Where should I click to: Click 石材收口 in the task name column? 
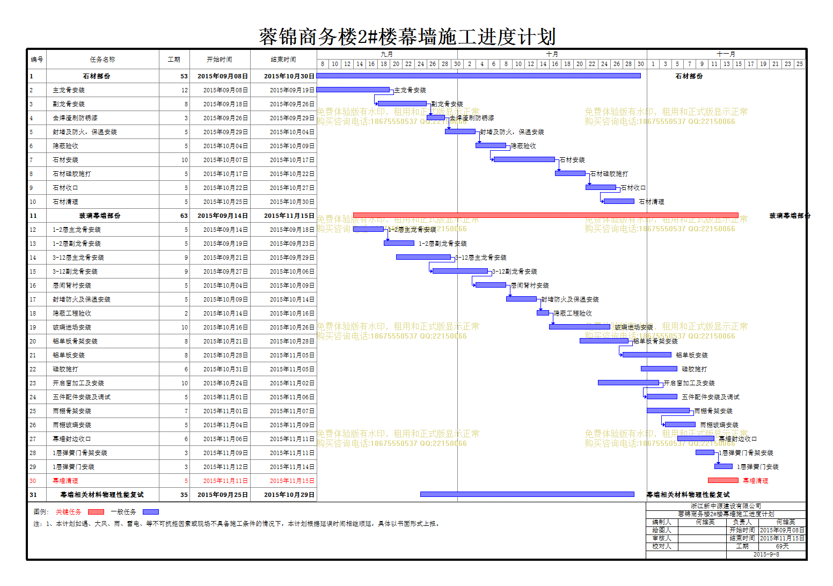pos(65,188)
